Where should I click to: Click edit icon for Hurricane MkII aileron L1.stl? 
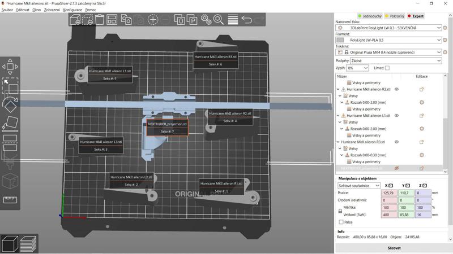pyautogui.click(x=421, y=116)
